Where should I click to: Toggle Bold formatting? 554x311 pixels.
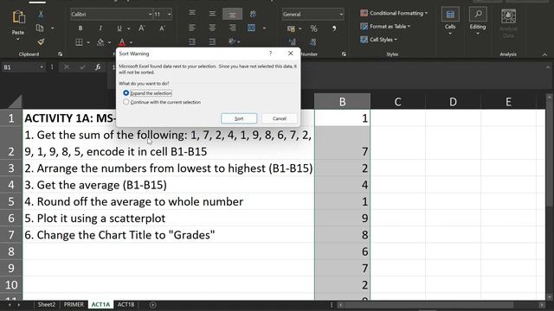[81, 29]
